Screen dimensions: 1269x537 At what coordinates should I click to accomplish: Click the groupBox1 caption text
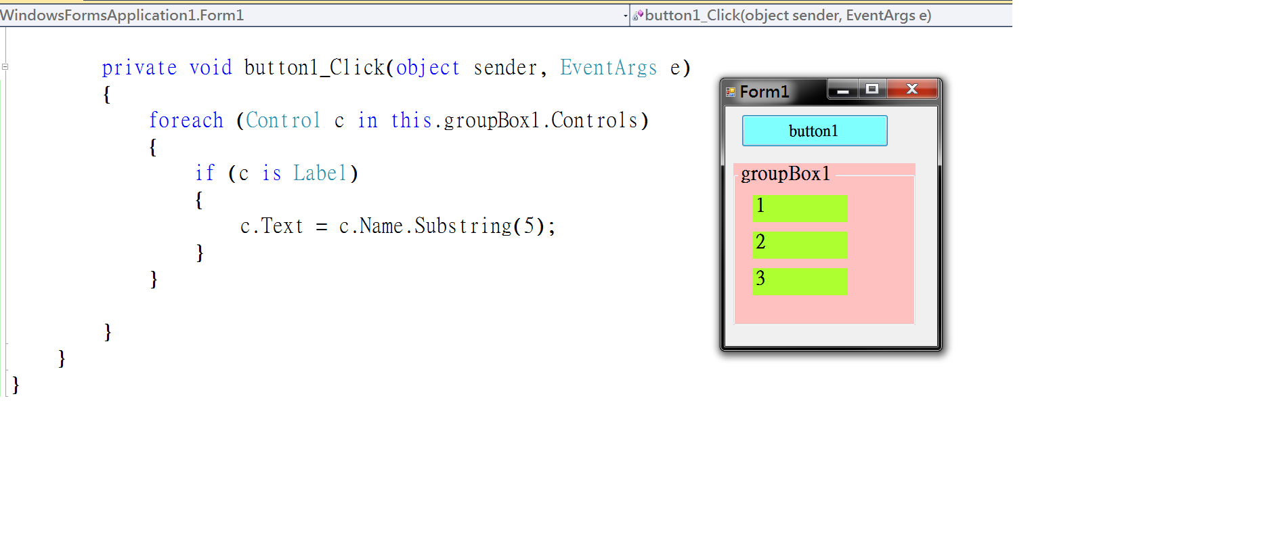[786, 174]
